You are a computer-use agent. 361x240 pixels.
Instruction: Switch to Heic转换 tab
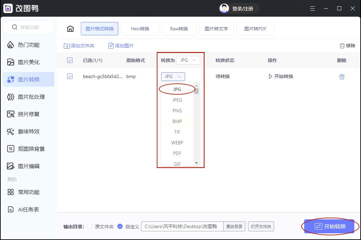[140, 29]
